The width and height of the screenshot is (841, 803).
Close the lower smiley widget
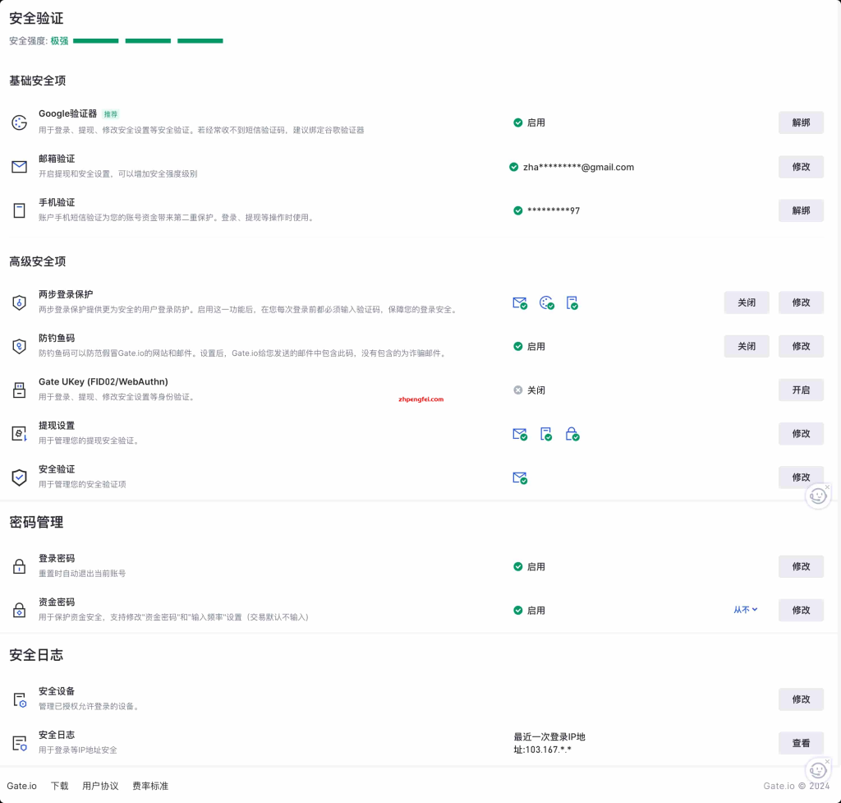point(828,762)
